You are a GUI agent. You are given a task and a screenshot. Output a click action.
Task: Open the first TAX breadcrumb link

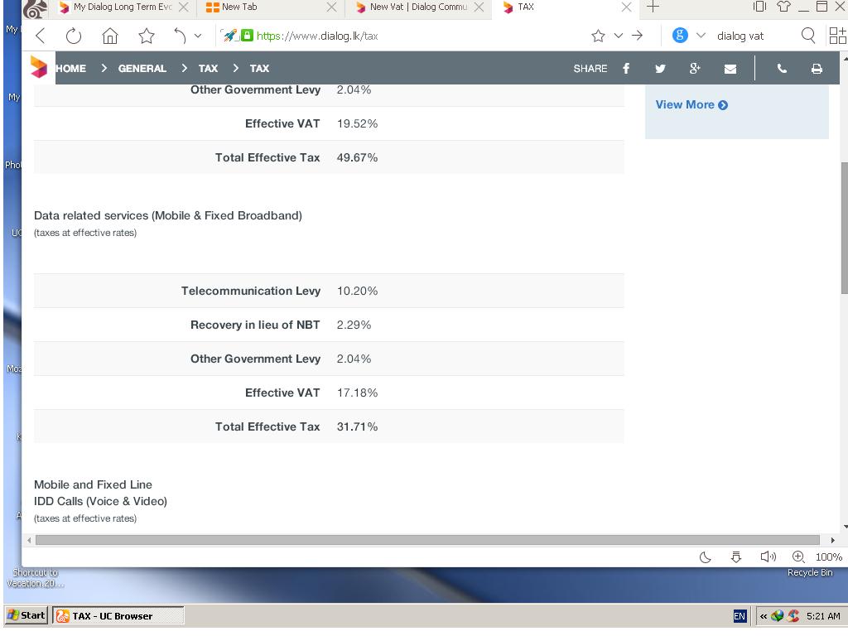[x=208, y=69]
